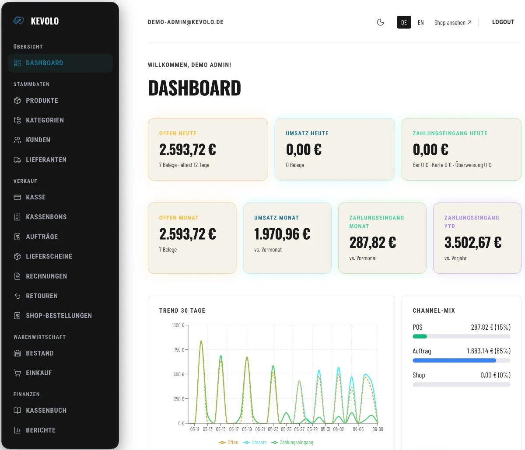Click the Kassenbuch book icon
The image size is (525, 450).
coord(17,411)
